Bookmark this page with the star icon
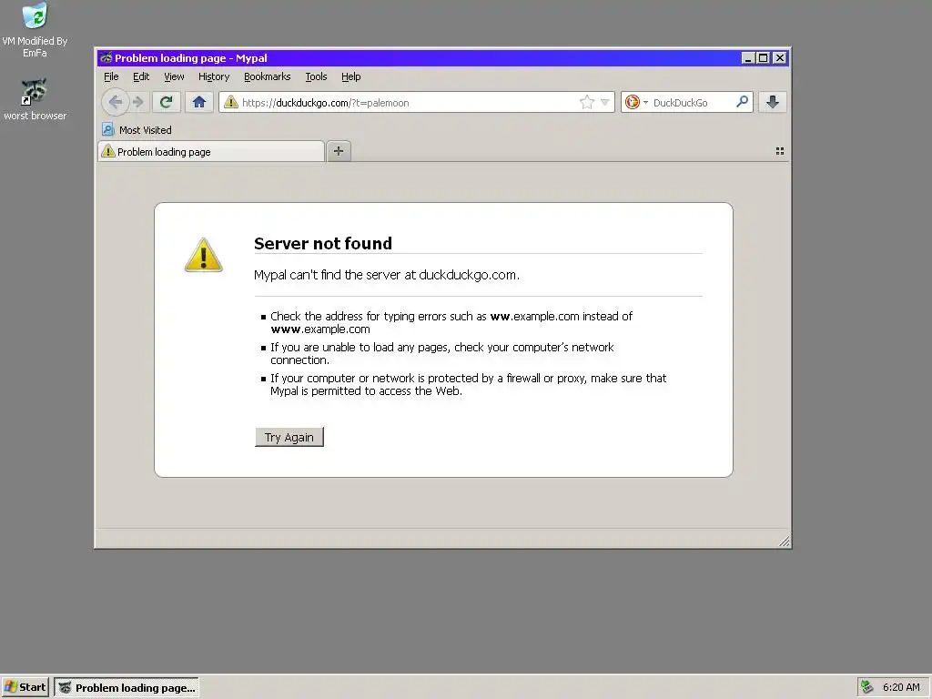The width and height of the screenshot is (932, 699). coord(587,102)
